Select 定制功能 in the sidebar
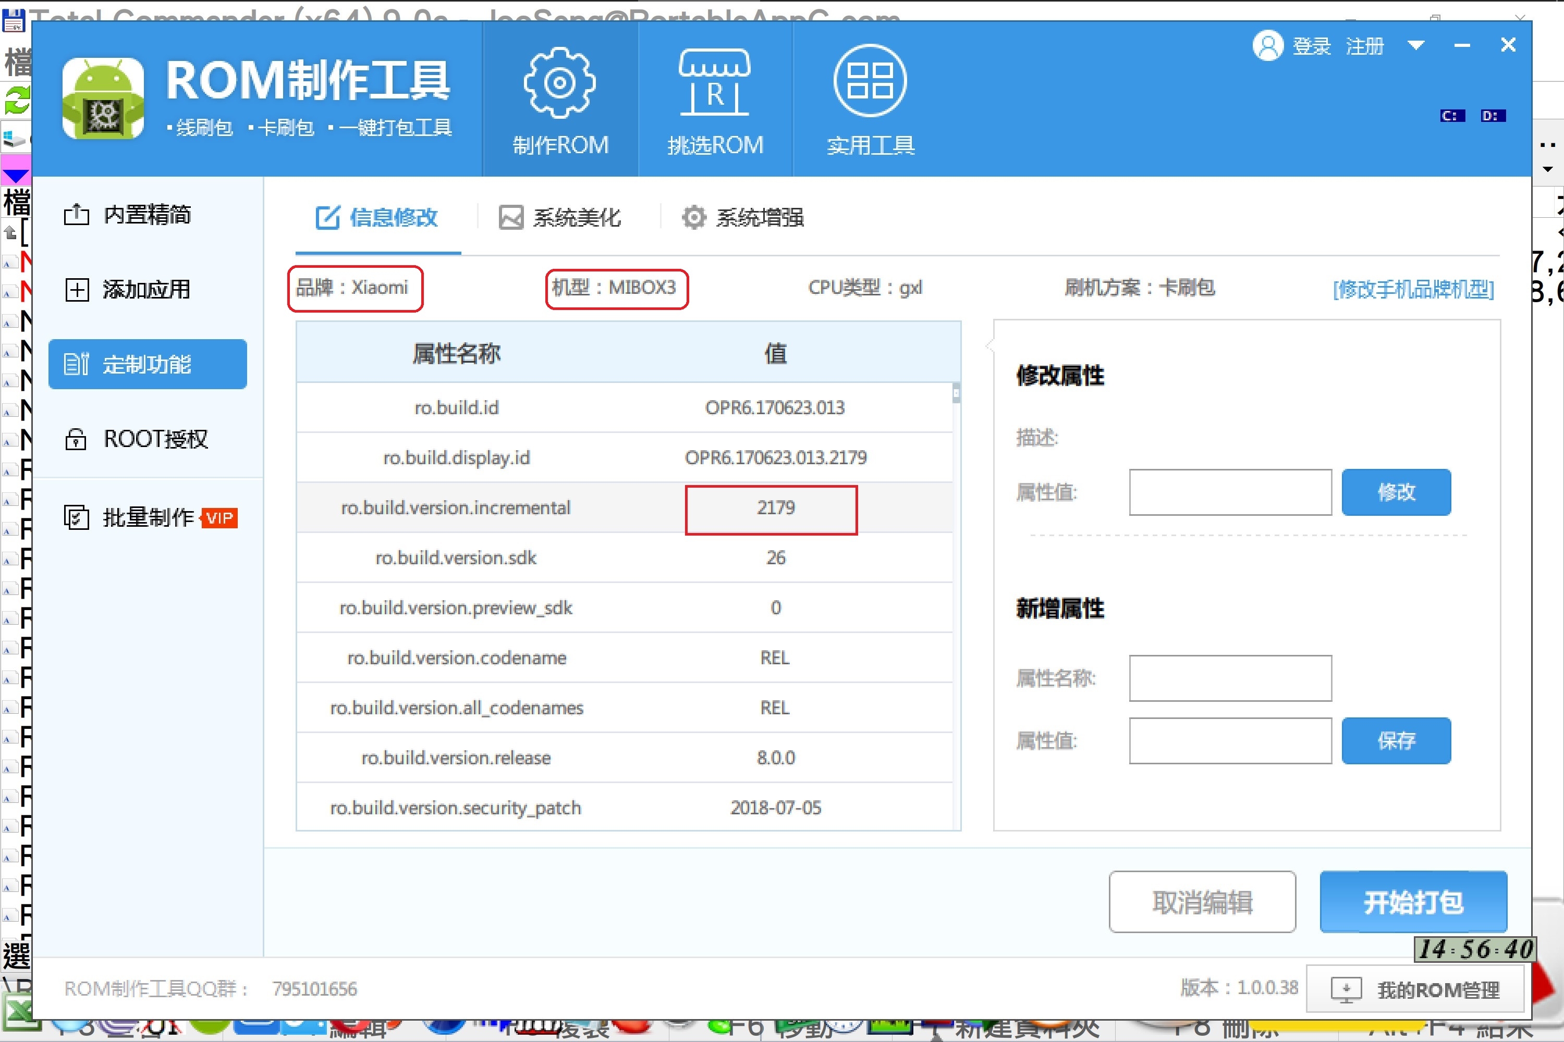Screen dimensions: 1564x1042 (148, 364)
